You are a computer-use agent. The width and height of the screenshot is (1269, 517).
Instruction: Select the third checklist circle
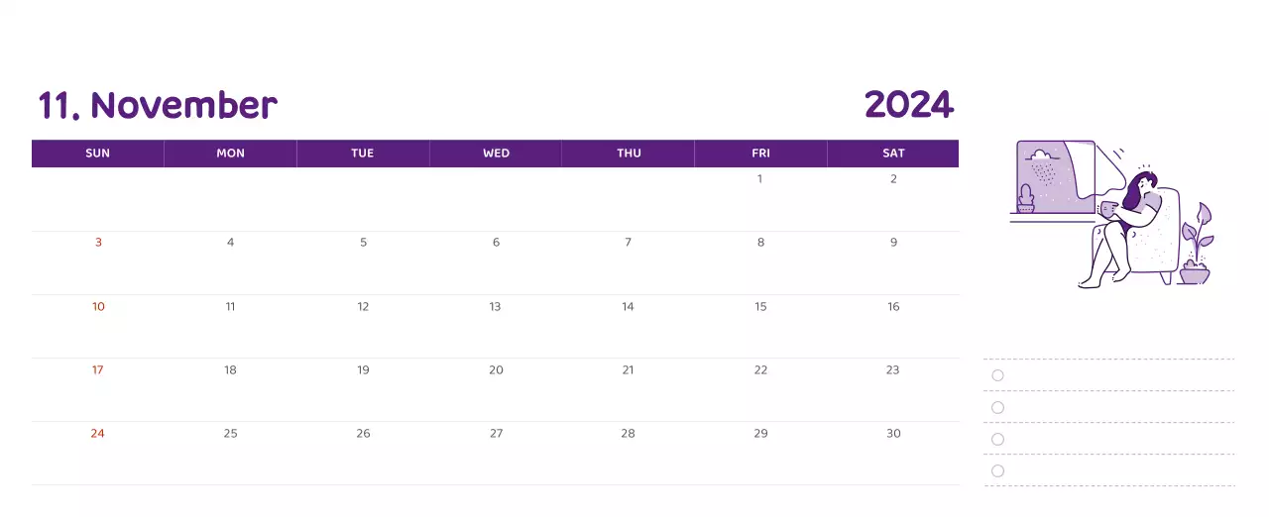point(997,439)
